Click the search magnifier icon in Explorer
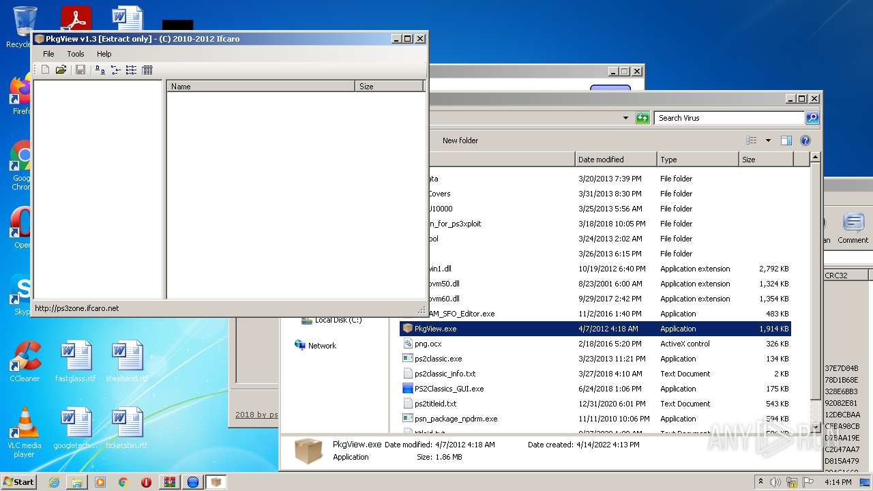The image size is (873, 491). [x=812, y=118]
